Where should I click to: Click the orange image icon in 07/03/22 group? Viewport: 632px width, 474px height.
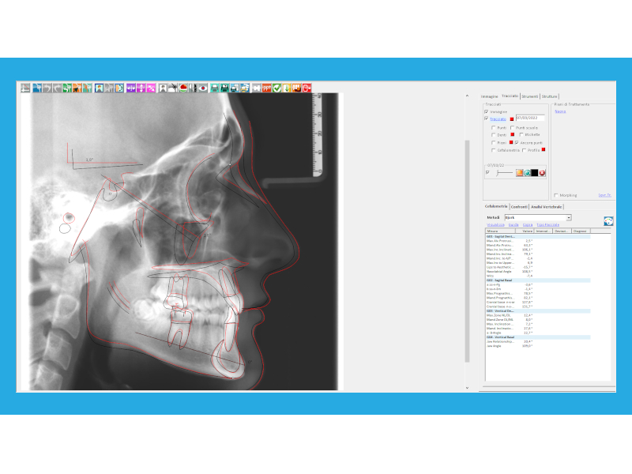[520, 173]
